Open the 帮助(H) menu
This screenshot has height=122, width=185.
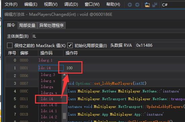point(113,5)
